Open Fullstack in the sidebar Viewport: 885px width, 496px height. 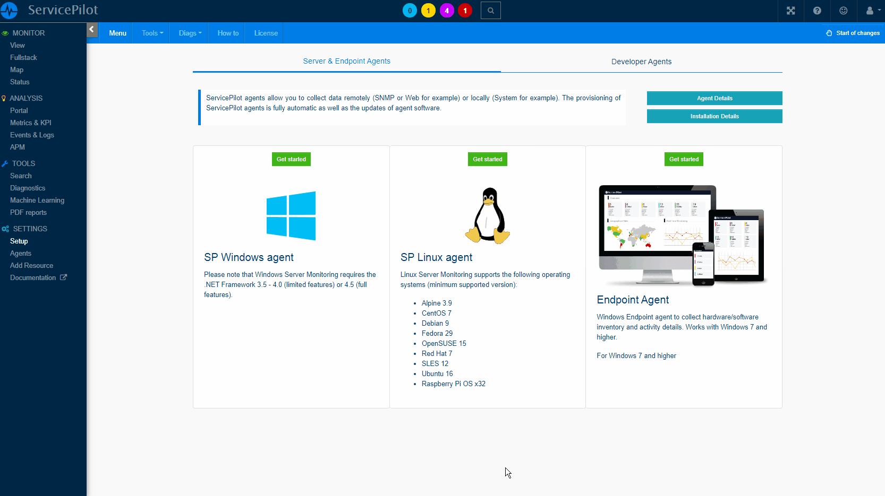23,57
